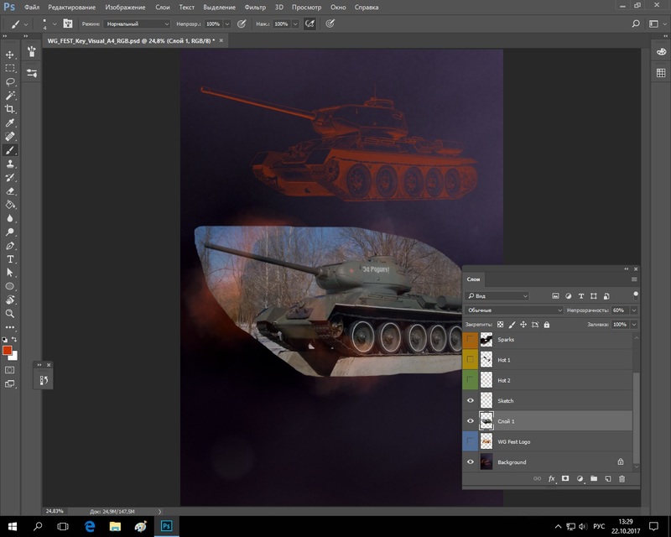Select the Dodge tool
This screenshot has height=537, width=671.
[x=10, y=232]
